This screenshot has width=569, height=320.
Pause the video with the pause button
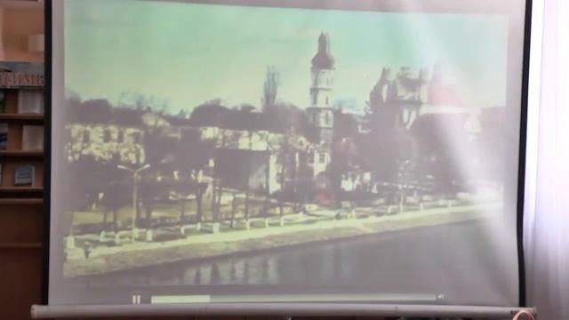coord(136,300)
